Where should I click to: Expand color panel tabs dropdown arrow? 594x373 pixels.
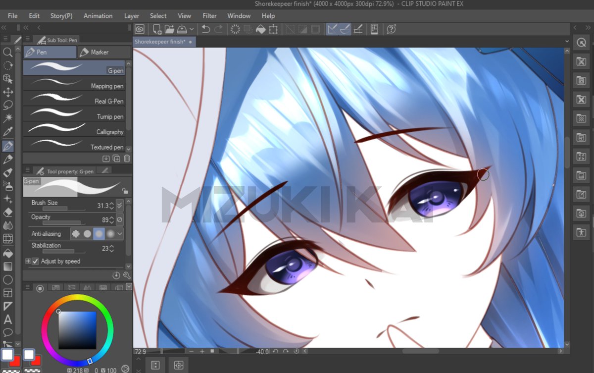pyautogui.click(x=129, y=287)
